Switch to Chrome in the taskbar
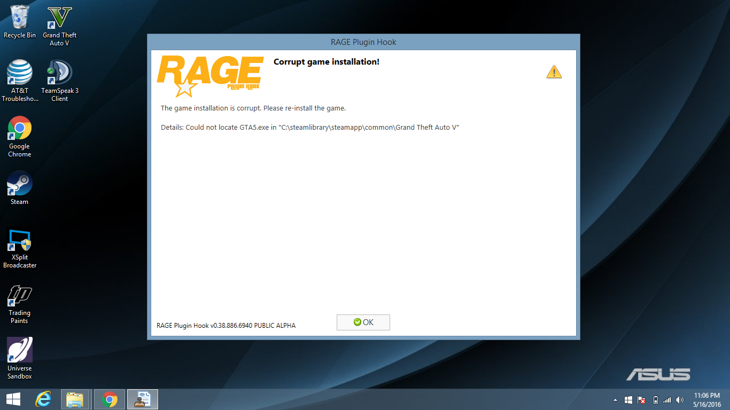The width and height of the screenshot is (730, 410). click(110, 399)
